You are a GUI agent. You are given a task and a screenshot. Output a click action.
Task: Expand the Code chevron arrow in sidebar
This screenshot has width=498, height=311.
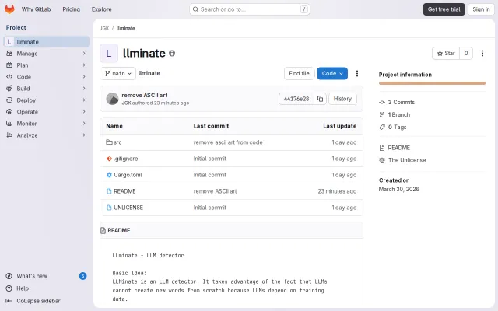[x=84, y=77]
